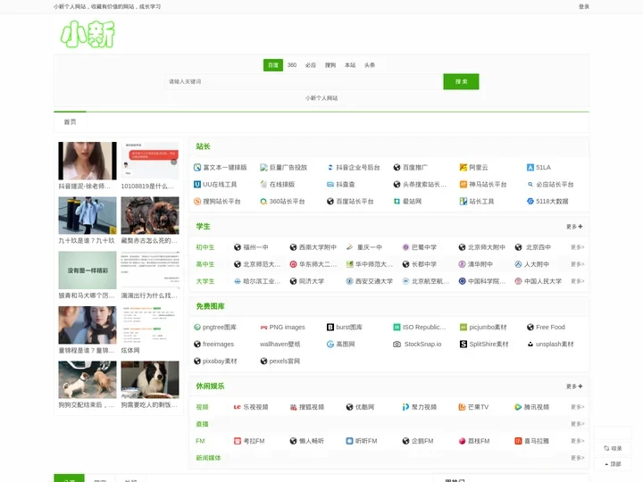This screenshot has width=643, height=482.
Task: Open the 狗需要吃人的剩饭 article thumbnail
Action: tap(150, 379)
